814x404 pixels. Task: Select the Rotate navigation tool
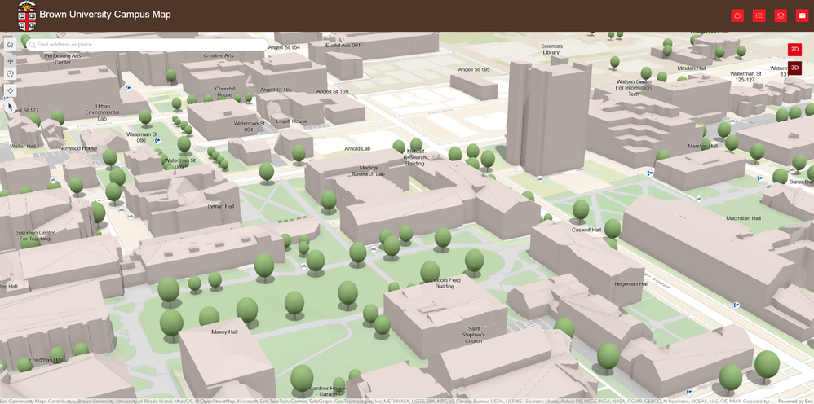point(10,73)
